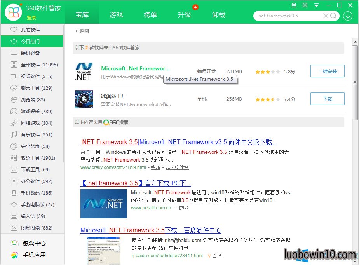Switch to 游戏 tab
This screenshot has height=265, width=359.
pyautogui.click(x=116, y=15)
